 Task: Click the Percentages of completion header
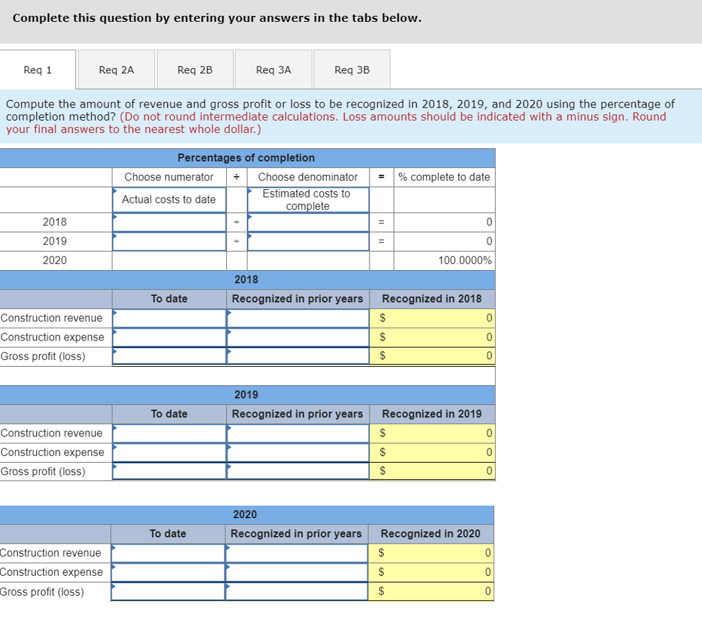click(246, 158)
